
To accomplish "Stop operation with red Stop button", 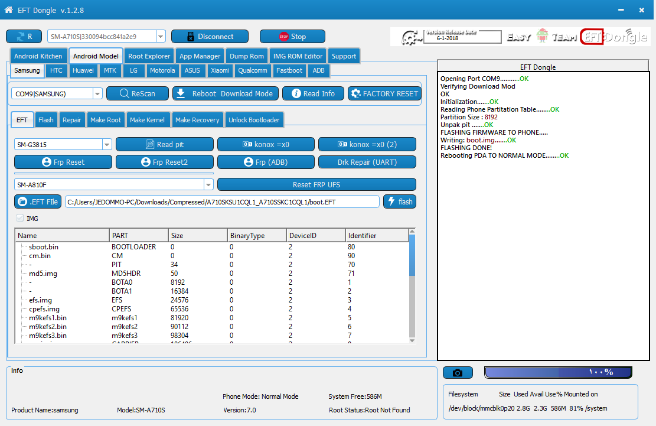I will click(x=292, y=37).
